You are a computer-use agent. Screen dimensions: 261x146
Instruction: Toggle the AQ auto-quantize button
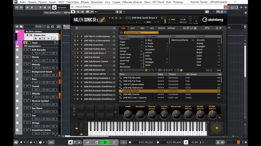[51, 142]
